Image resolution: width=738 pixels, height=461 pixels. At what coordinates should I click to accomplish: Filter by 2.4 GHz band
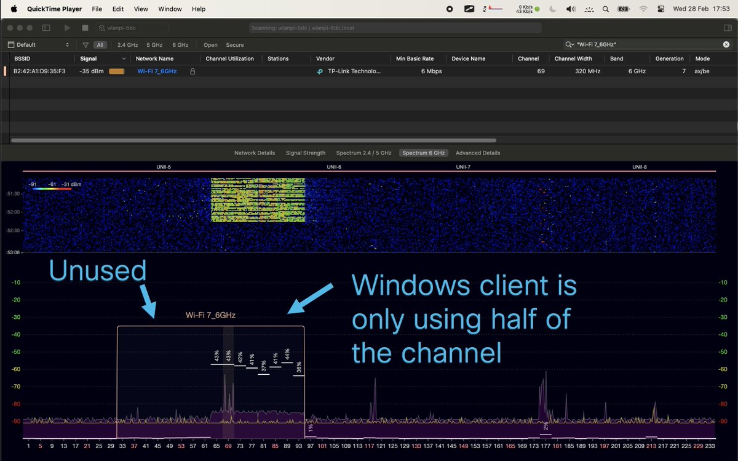coord(128,45)
